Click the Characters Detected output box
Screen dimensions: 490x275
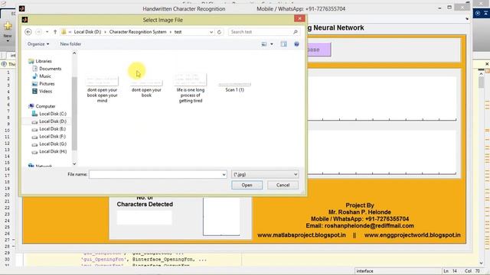[x=145, y=217]
